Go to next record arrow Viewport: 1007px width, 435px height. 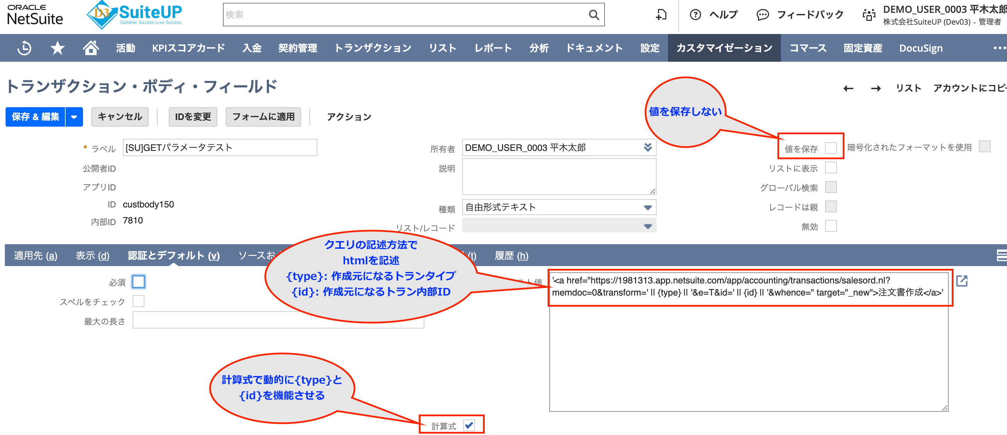(x=876, y=89)
